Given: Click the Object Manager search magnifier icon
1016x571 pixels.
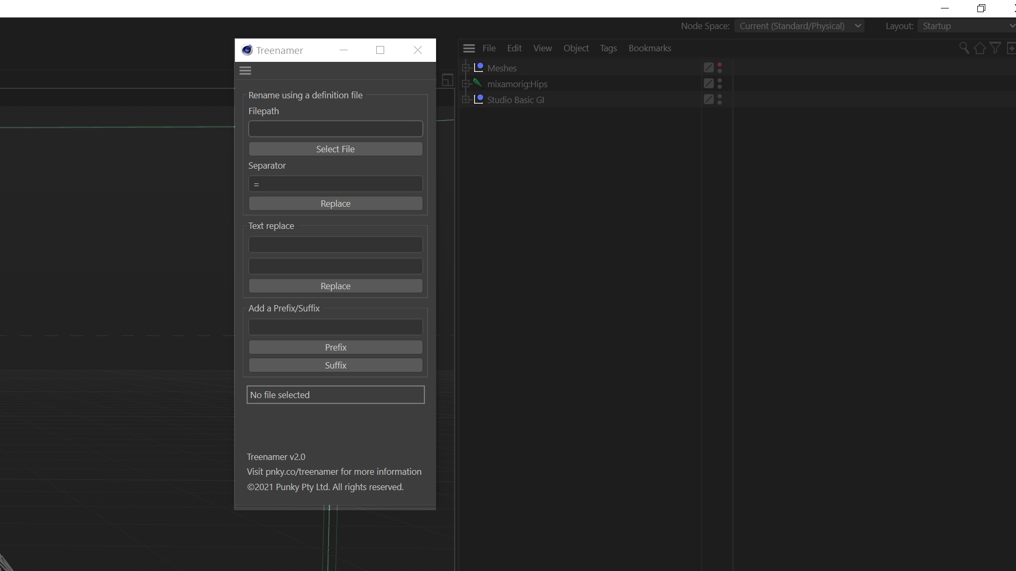Looking at the screenshot, I should pyautogui.click(x=964, y=48).
